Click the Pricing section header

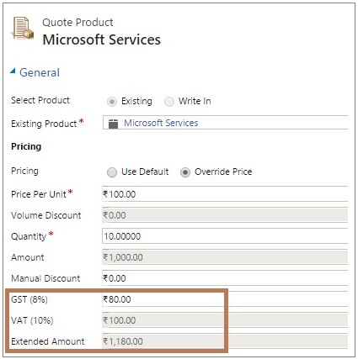(26, 146)
